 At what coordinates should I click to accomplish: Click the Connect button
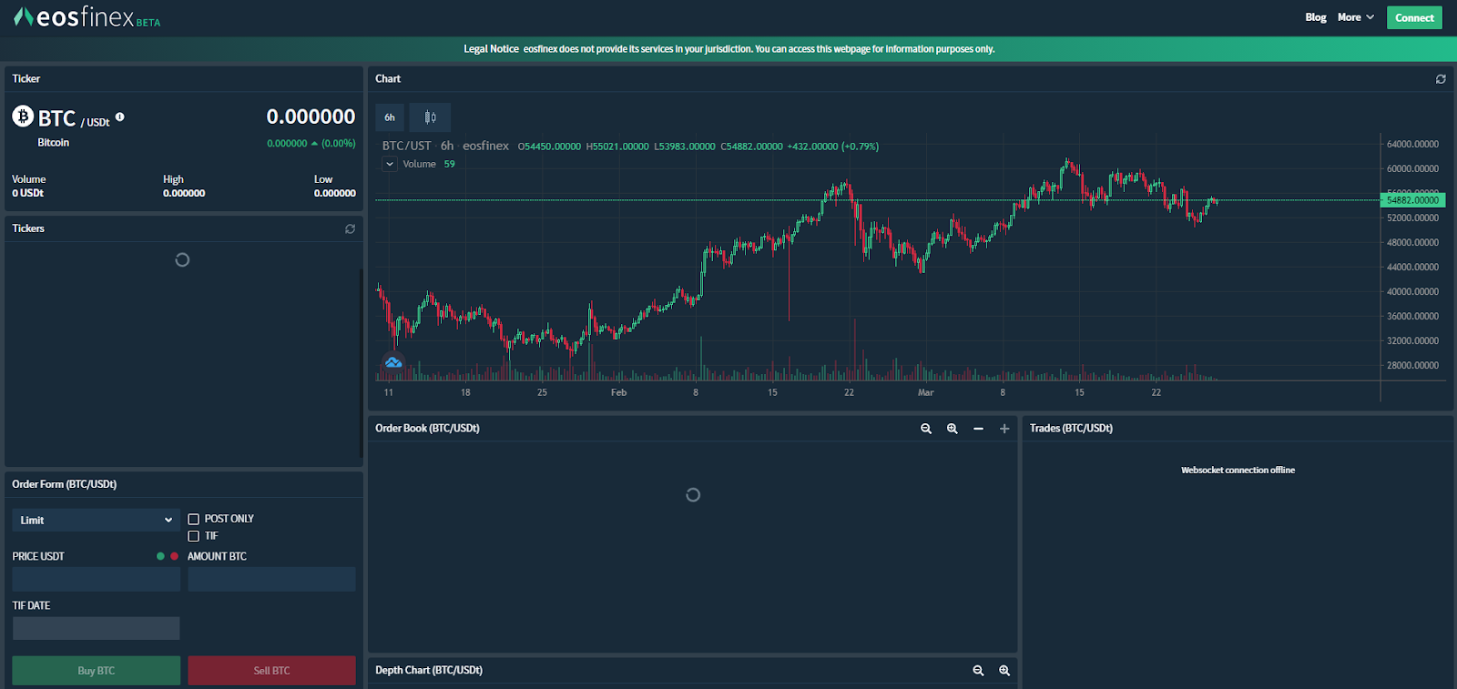click(x=1414, y=17)
